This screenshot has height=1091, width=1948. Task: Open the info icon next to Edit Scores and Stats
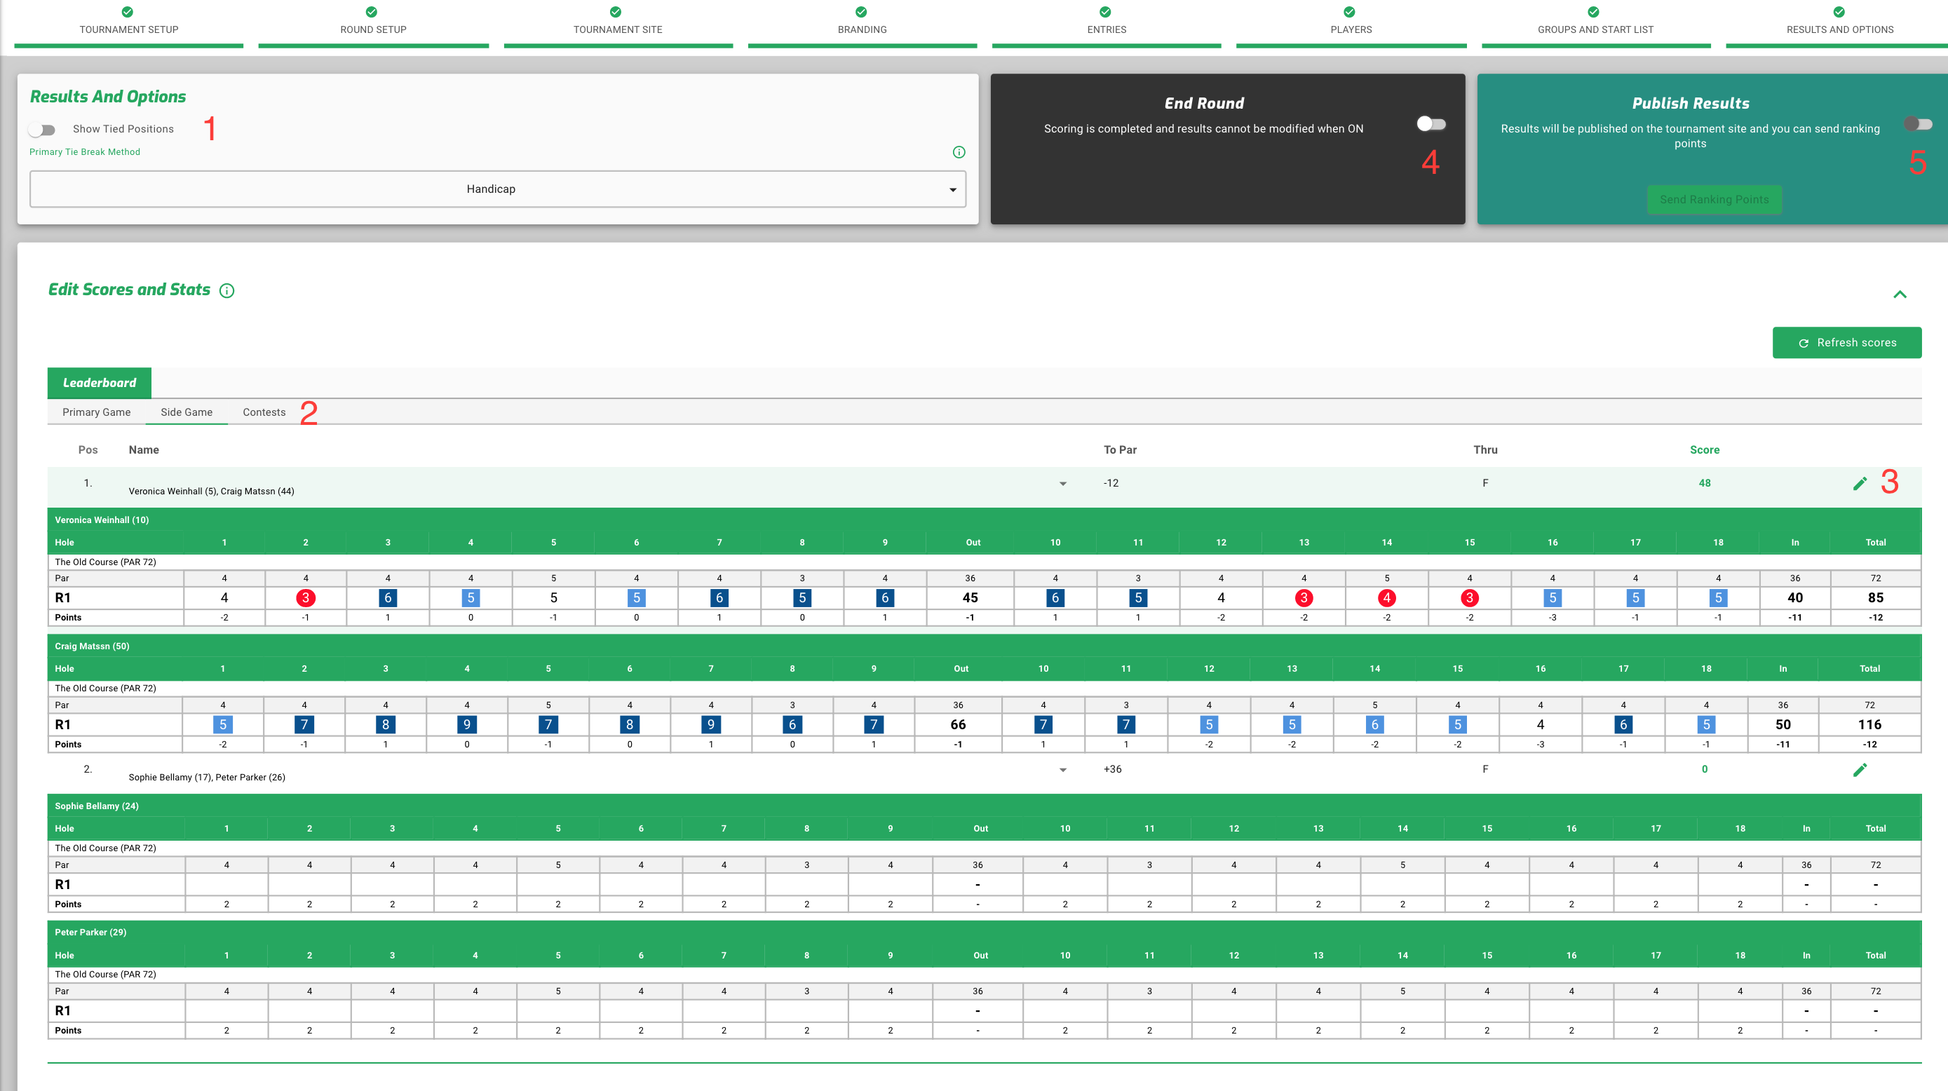pos(227,290)
